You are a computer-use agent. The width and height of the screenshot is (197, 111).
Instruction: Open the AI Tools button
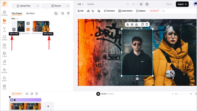(x=155, y=11)
